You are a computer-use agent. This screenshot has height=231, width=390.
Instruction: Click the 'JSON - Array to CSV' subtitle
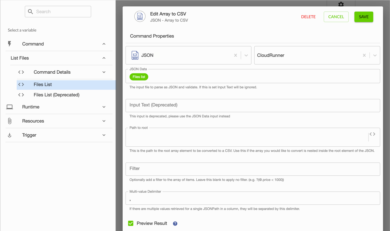169,20
